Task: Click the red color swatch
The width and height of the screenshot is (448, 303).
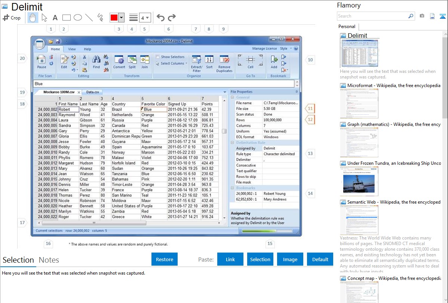Action: pyautogui.click(x=114, y=18)
